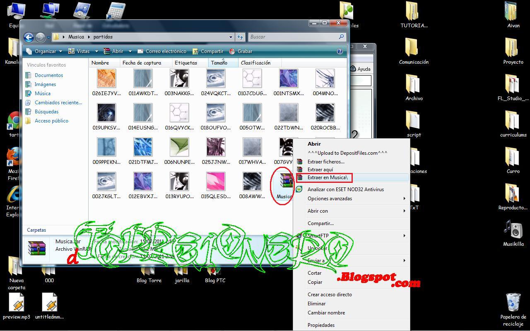Sort by Tamaño column header
Viewport: 530px width, 331px height.
(223, 63)
